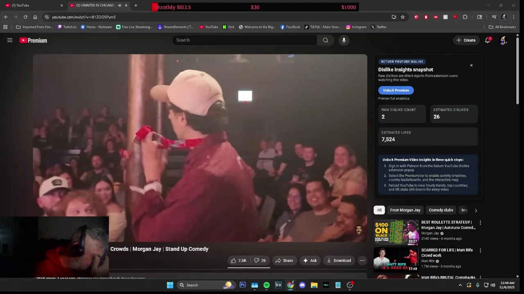Click the address bar URL
Viewport: 524px width, 294px height.
[84, 17]
